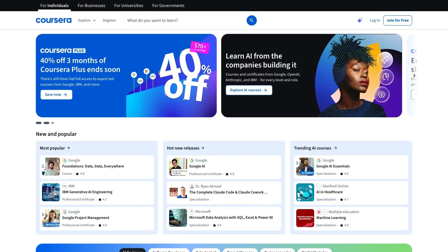Click 'Multiple educators' label
The width and height of the screenshot is (448, 252).
(x=344, y=212)
